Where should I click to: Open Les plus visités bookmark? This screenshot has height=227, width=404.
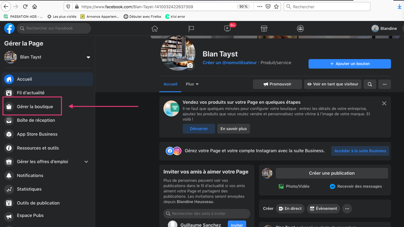[62, 17]
